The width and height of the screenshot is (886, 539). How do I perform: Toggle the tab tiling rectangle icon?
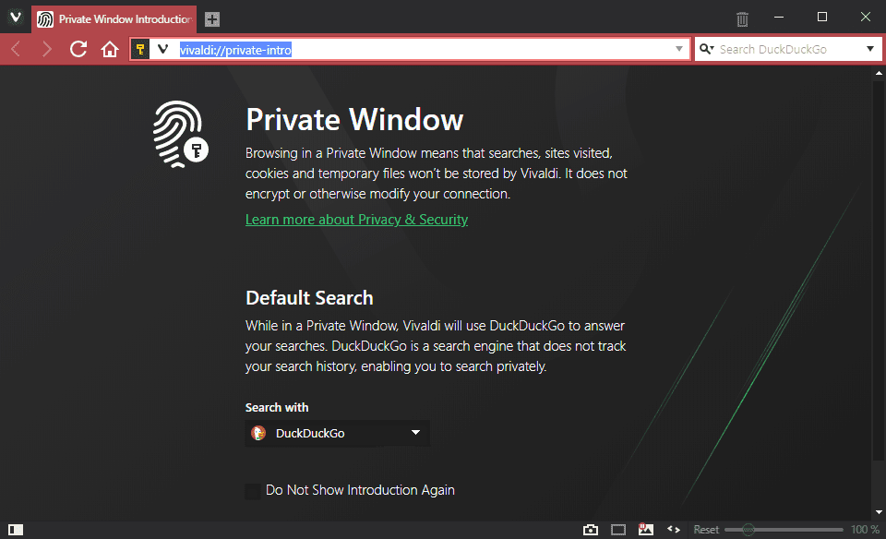point(618,530)
